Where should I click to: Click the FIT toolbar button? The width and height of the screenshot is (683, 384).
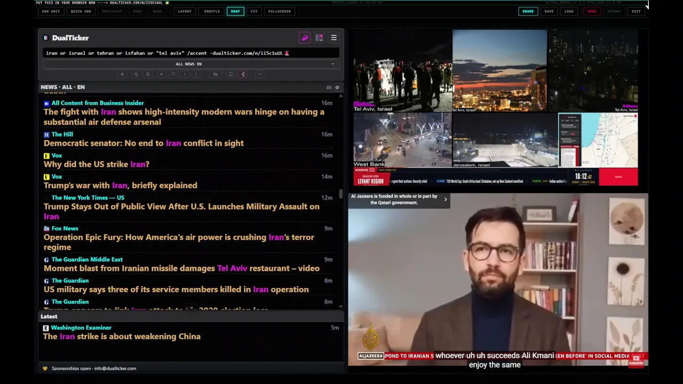tap(254, 11)
